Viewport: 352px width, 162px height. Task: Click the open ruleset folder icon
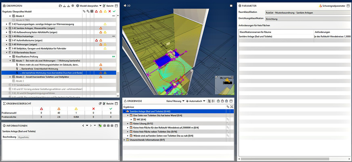tap(60, 6)
